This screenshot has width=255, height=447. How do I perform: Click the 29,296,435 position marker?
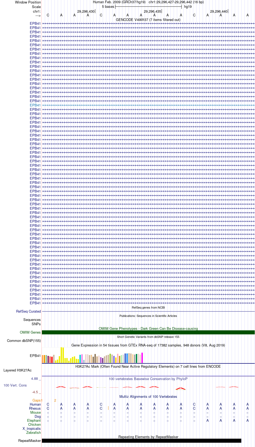(152, 11)
